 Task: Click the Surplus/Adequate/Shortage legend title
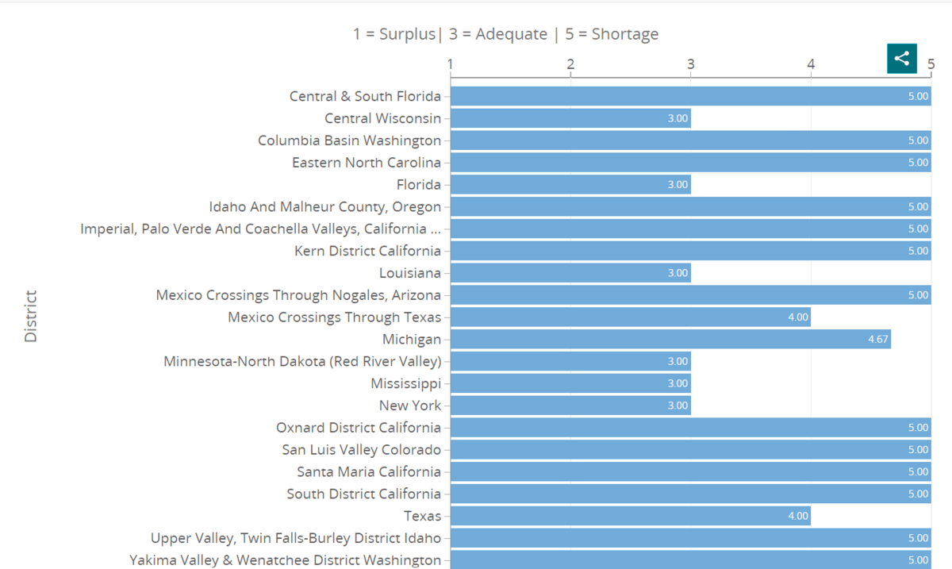(506, 34)
